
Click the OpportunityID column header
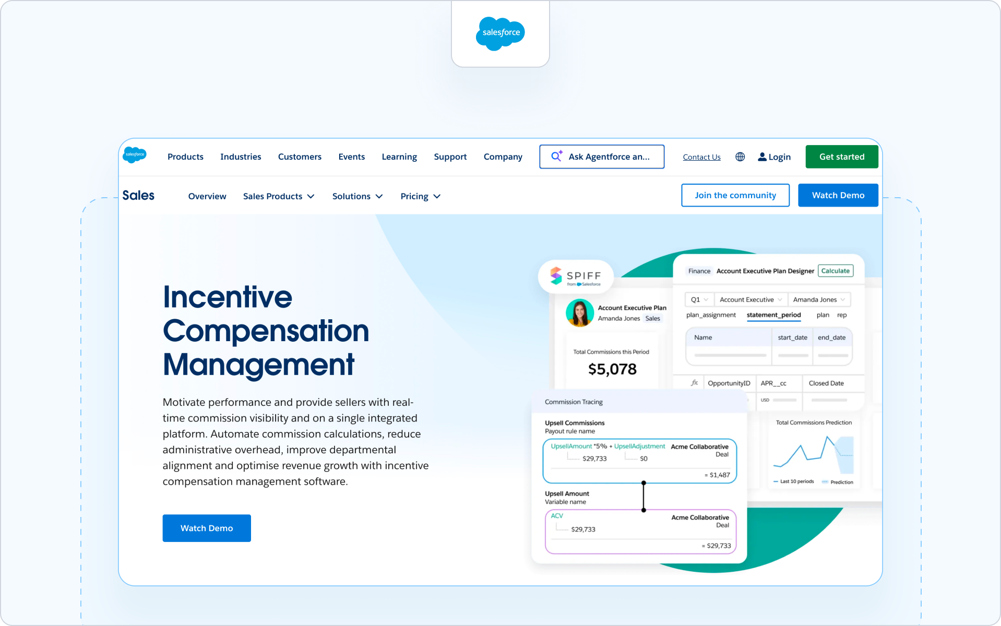(729, 383)
